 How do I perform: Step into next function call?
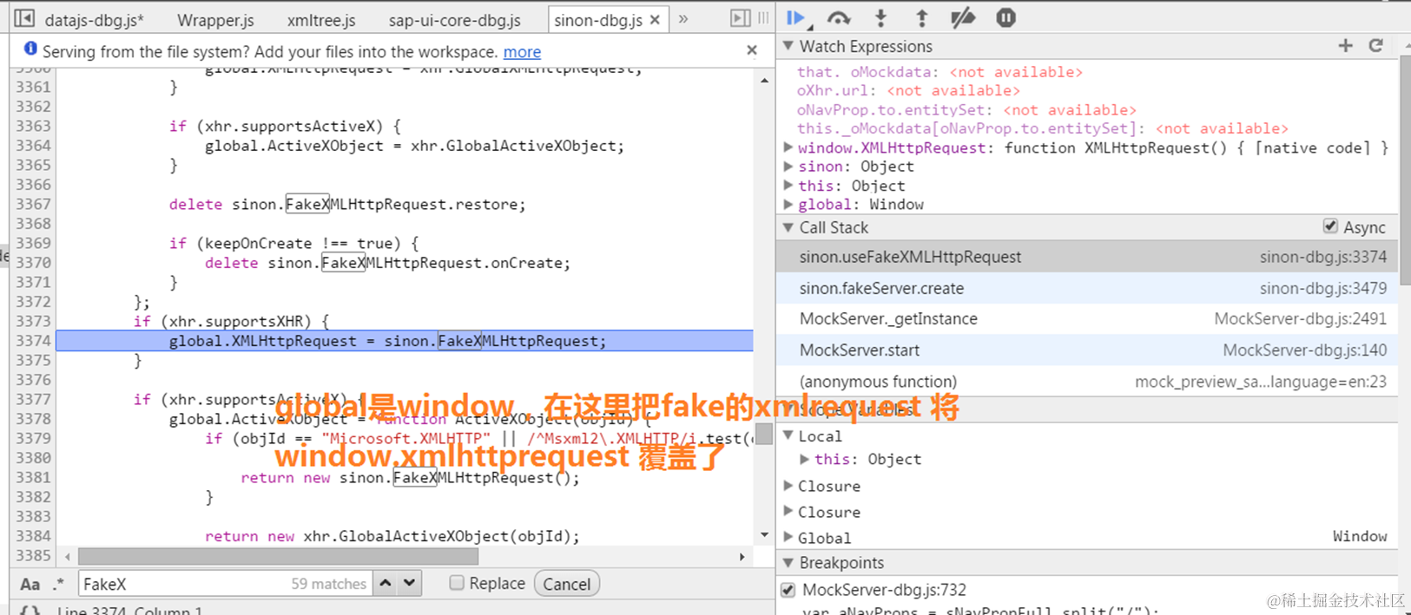[880, 18]
